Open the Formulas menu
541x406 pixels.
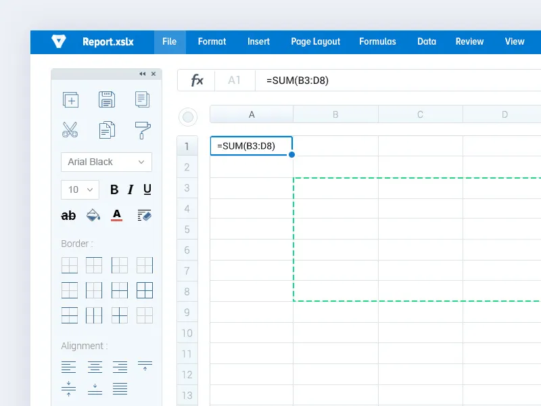tap(377, 41)
